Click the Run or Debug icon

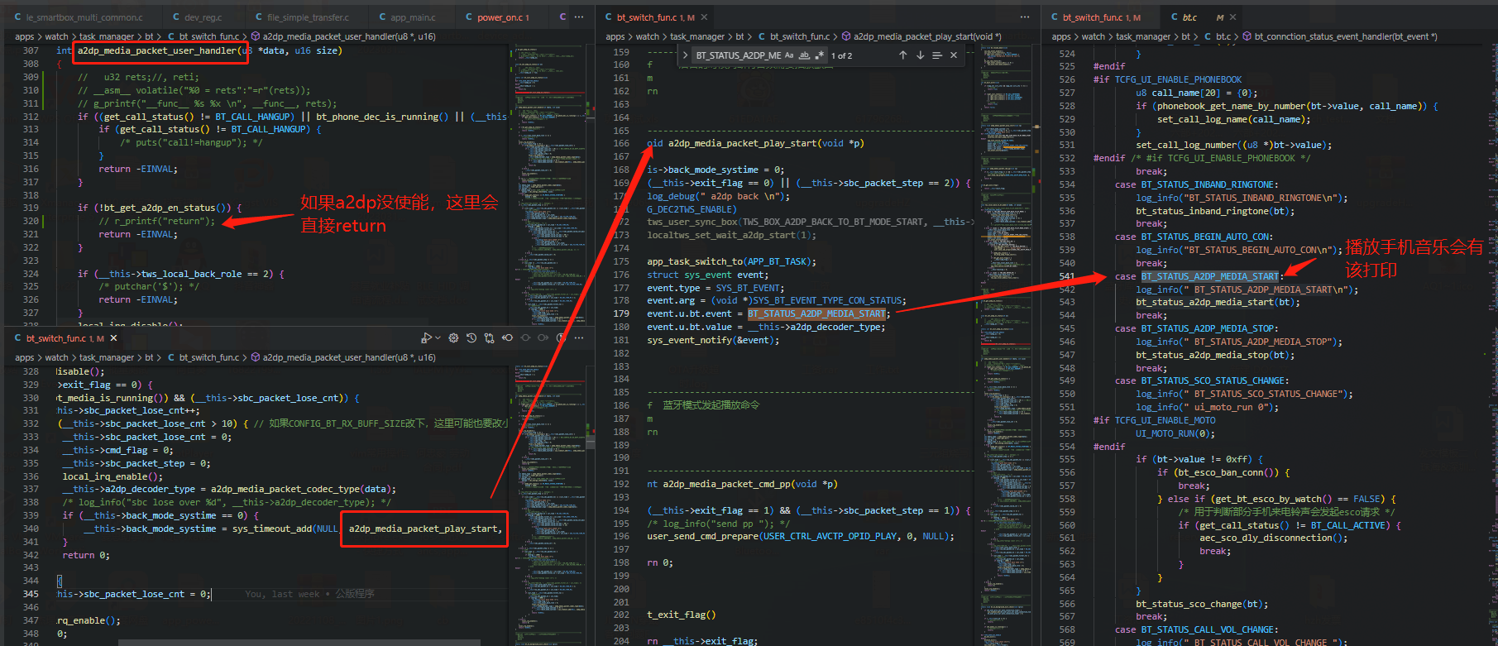point(425,338)
